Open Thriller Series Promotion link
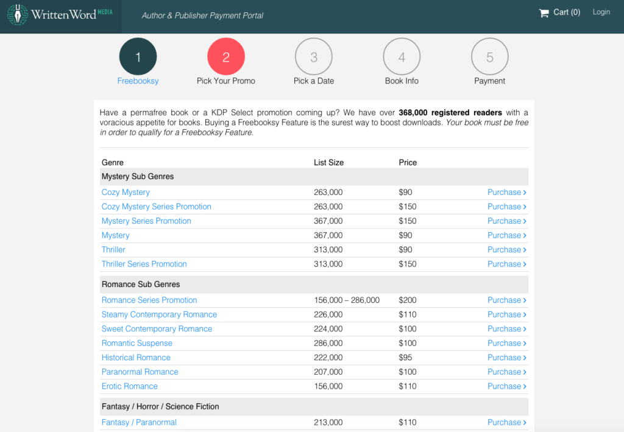 (144, 264)
